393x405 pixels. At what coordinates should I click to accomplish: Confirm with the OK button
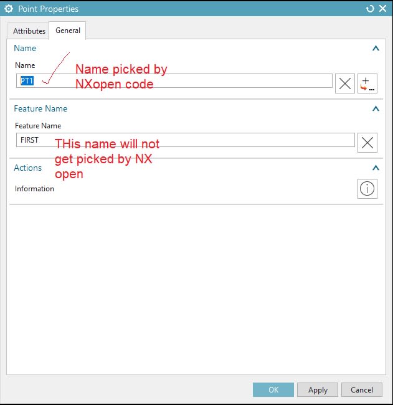tap(273, 389)
